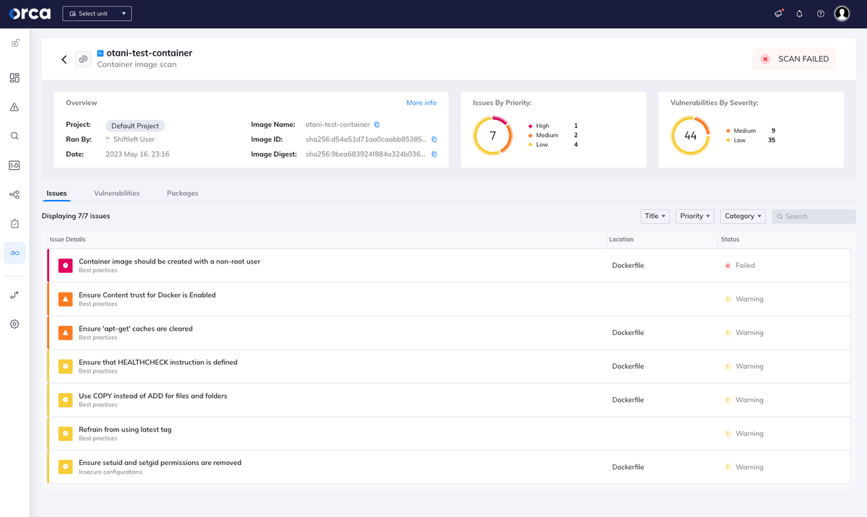The image size is (867, 517).
Task: Click the More info link
Action: (421, 103)
